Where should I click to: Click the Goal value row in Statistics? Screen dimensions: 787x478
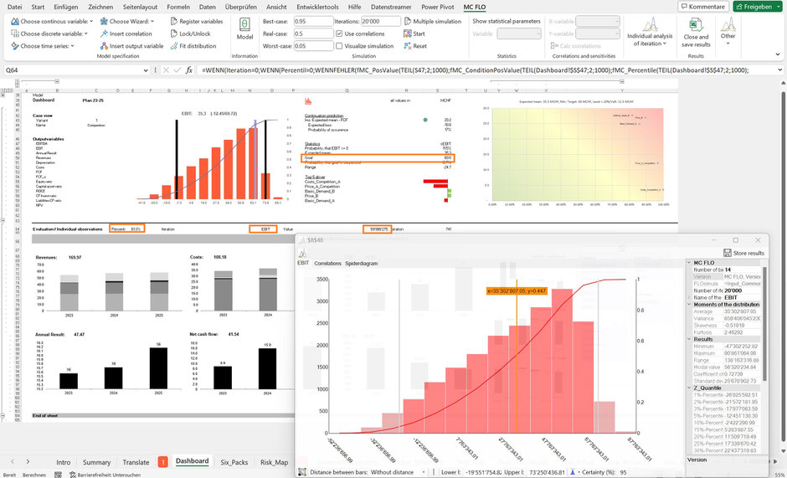click(x=378, y=157)
